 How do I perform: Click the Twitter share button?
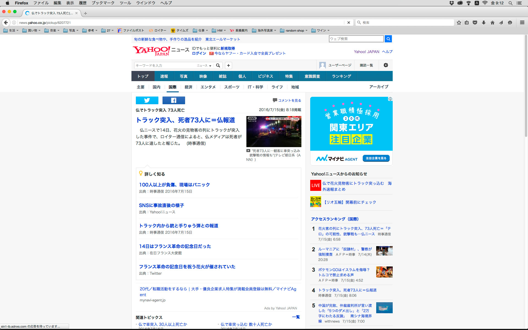tap(147, 100)
